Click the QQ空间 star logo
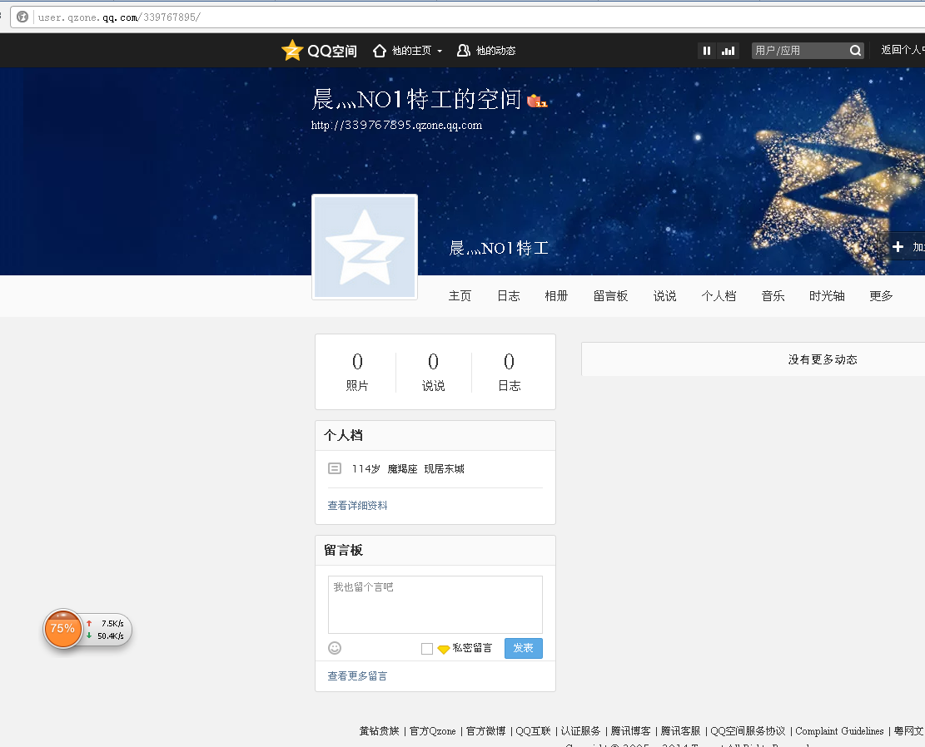 pos(291,50)
